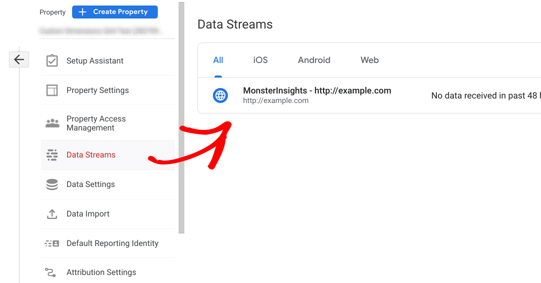Click the Property Access Management people icon
The height and width of the screenshot is (283, 541).
pyautogui.click(x=52, y=123)
